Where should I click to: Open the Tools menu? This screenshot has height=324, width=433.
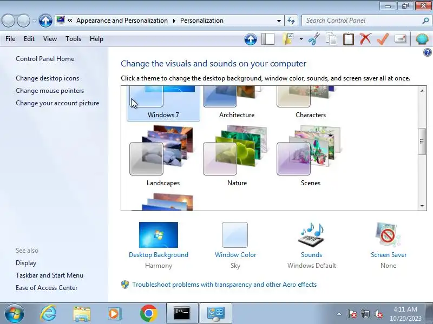(73, 39)
